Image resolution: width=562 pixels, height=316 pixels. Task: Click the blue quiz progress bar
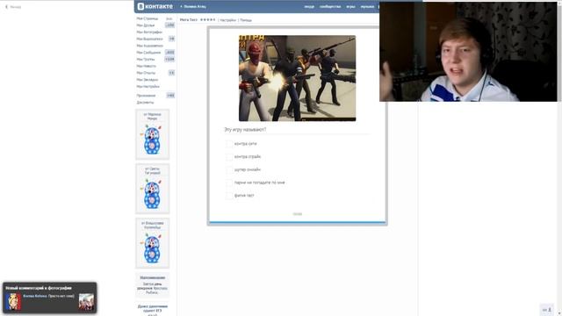pos(298,222)
